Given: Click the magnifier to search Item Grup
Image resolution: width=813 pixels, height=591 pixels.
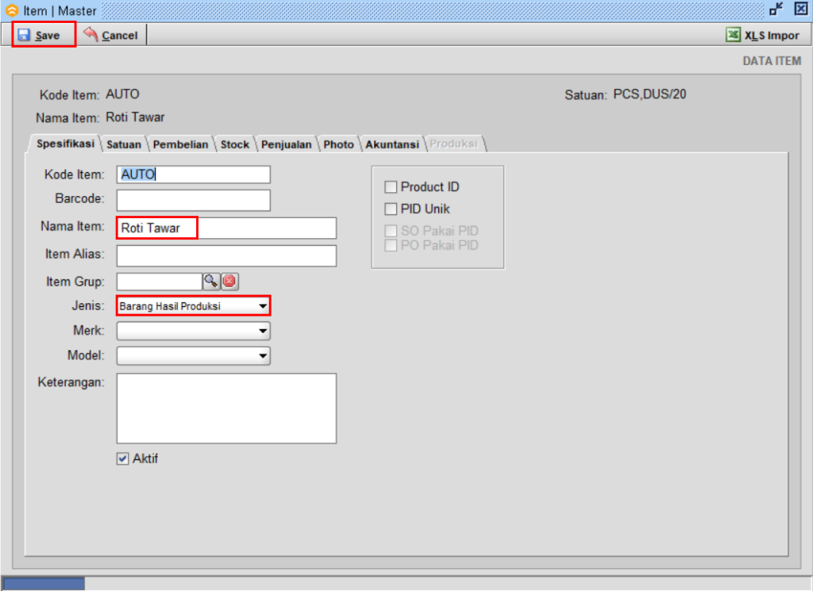Looking at the screenshot, I should (x=210, y=281).
